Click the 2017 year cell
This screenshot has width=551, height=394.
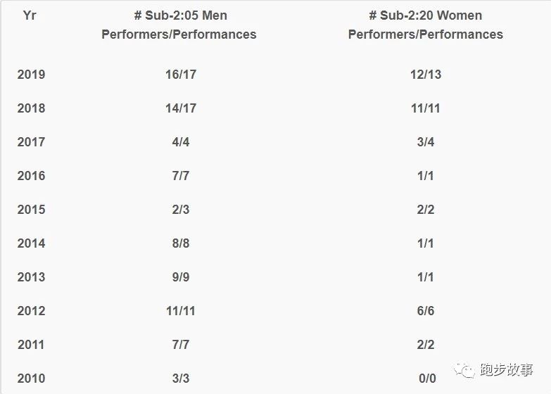(x=31, y=141)
